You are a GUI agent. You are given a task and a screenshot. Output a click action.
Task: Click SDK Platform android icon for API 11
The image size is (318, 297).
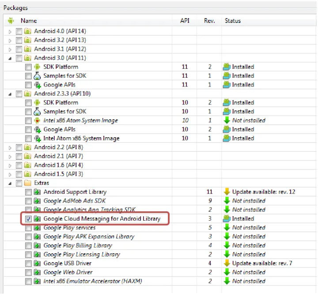pyautogui.click(x=37, y=67)
